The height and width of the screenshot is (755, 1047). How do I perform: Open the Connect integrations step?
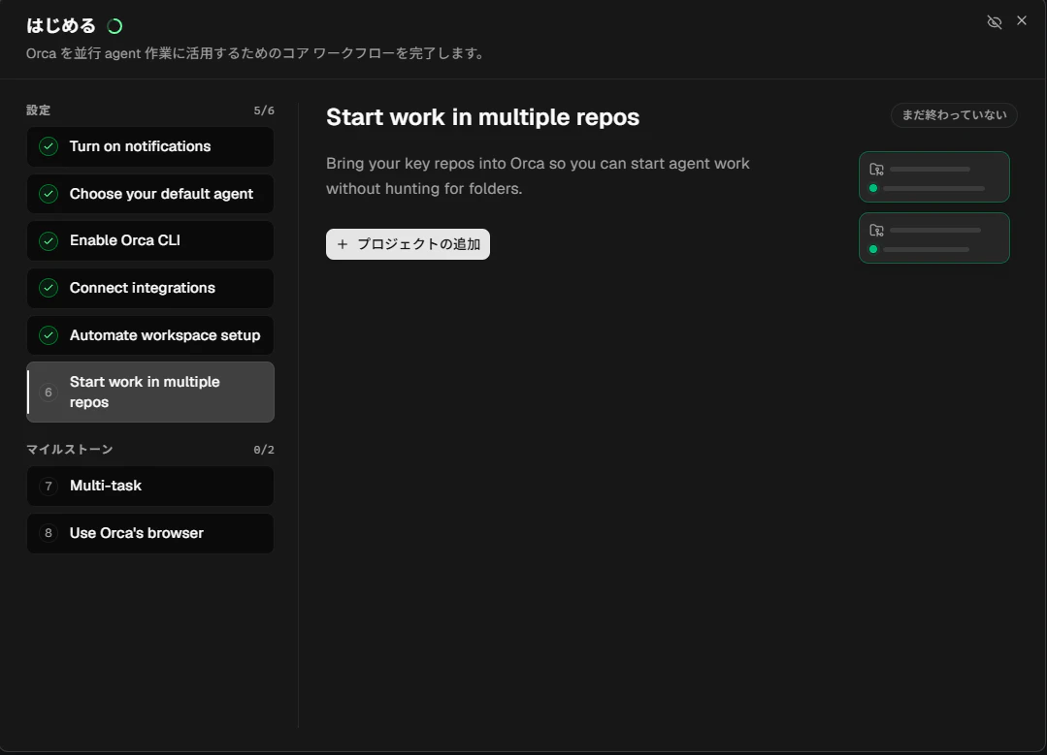(150, 288)
